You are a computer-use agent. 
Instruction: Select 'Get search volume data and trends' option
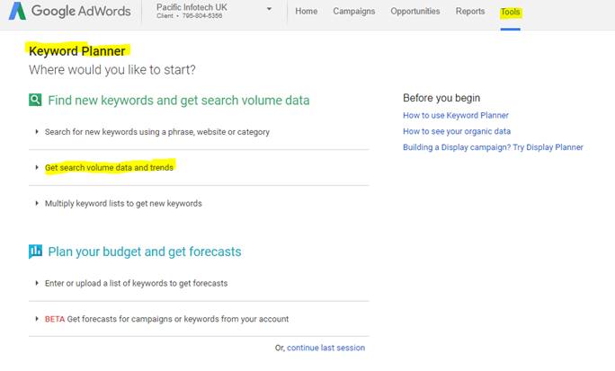(x=109, y=168)
